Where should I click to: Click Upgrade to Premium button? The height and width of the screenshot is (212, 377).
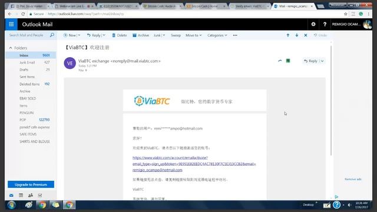31,184
